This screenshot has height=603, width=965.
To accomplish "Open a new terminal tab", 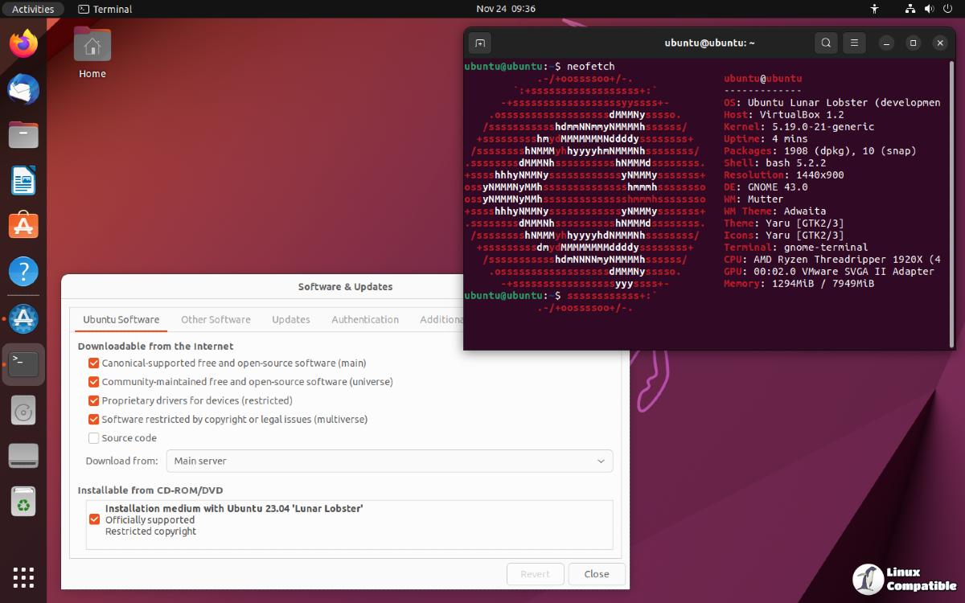I will click(480, 43).
